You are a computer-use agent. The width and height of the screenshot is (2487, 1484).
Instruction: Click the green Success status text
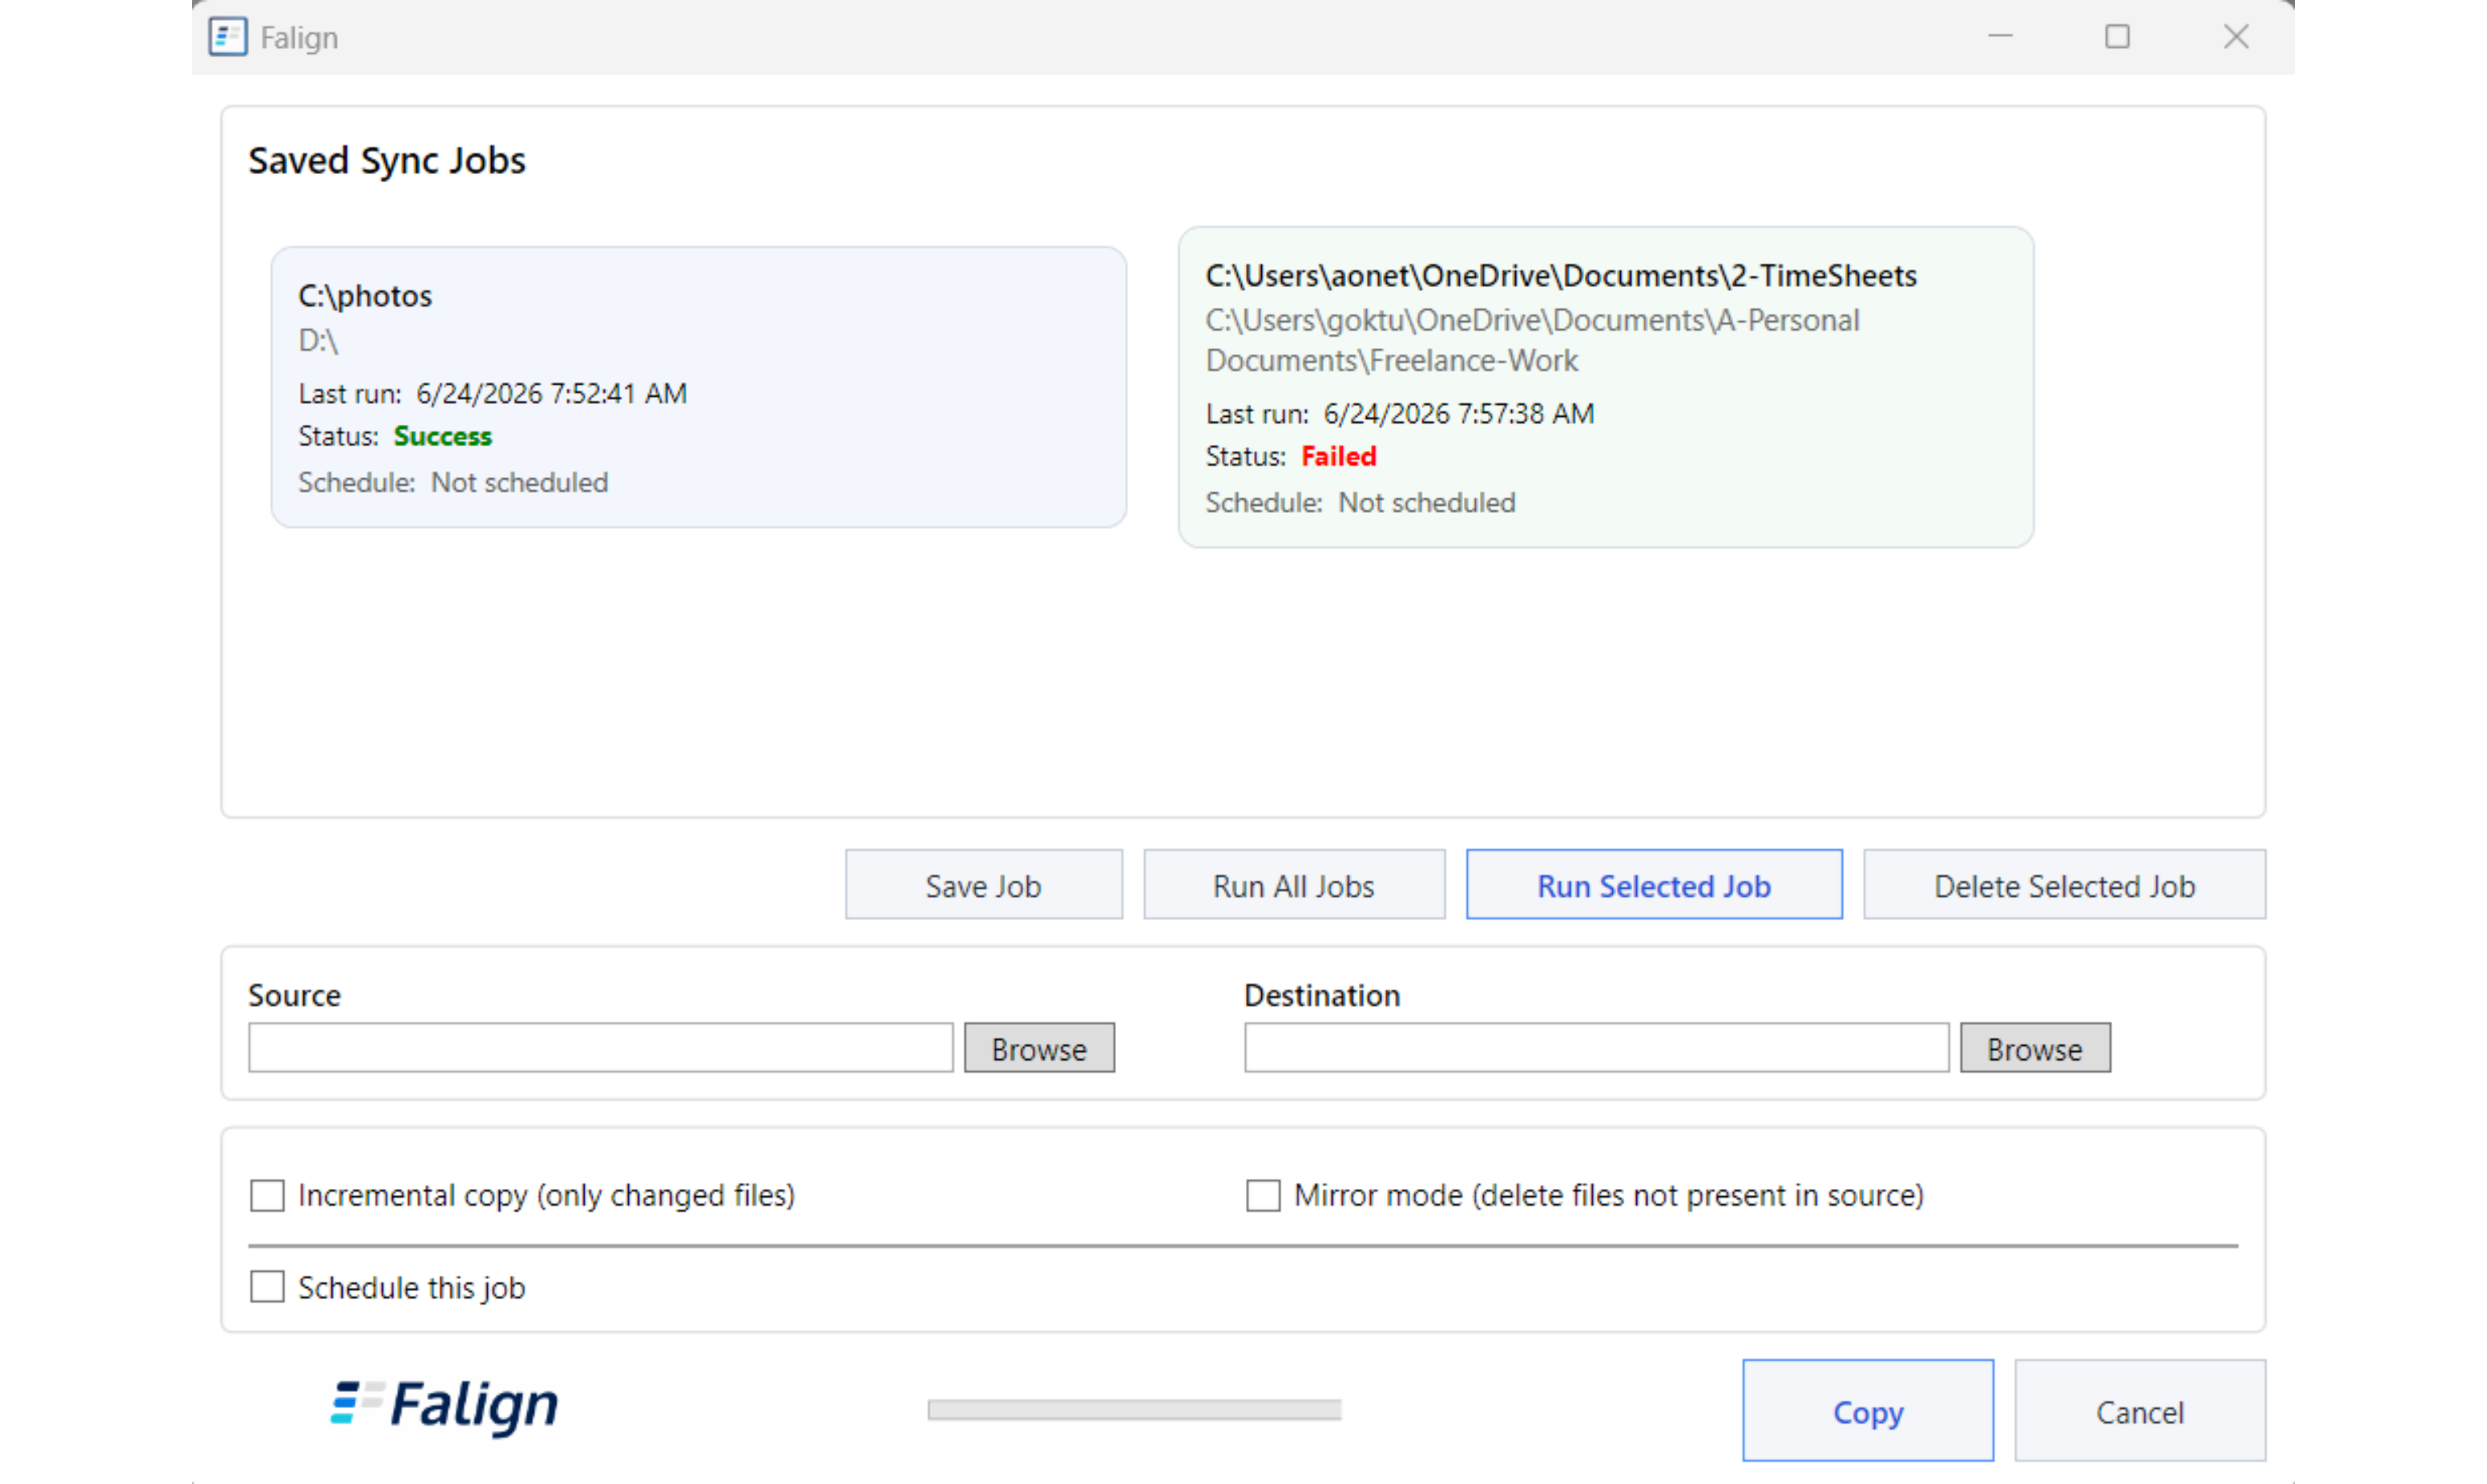[x=443, y=437]
